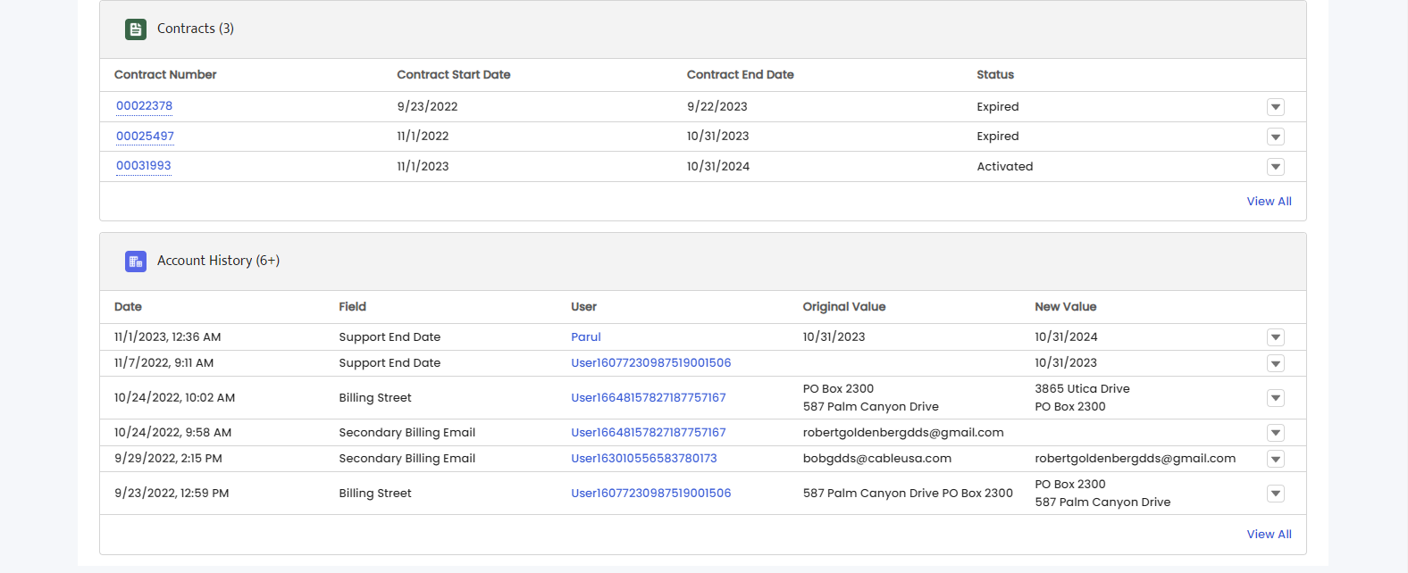
Task: Expand actions for 11/7/2022 history row
Action: tap(1276, 363)
